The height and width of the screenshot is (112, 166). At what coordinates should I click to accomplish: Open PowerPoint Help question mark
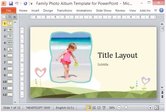[161, 10]
